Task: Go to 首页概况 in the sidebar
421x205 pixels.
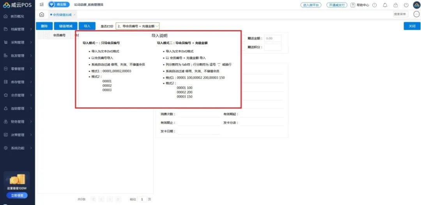Action: (17, 16)
